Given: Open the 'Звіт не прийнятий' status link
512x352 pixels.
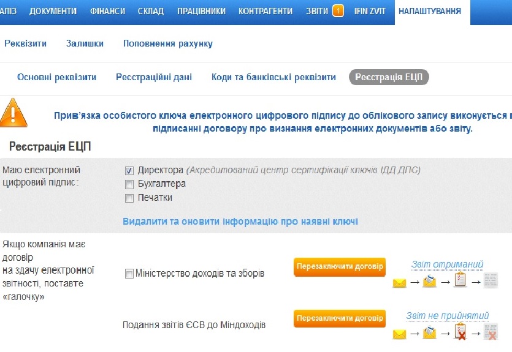Looking at the screenshot, I should pos(448,316).
